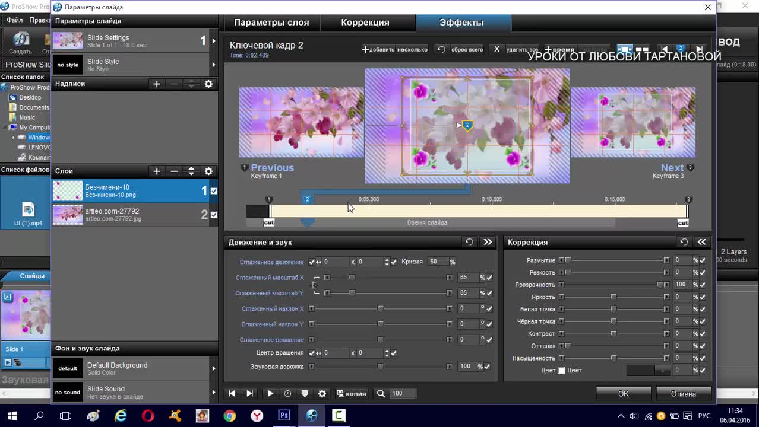Click the shield-shaped icon in the bottom toolbar

click(305, 393)
